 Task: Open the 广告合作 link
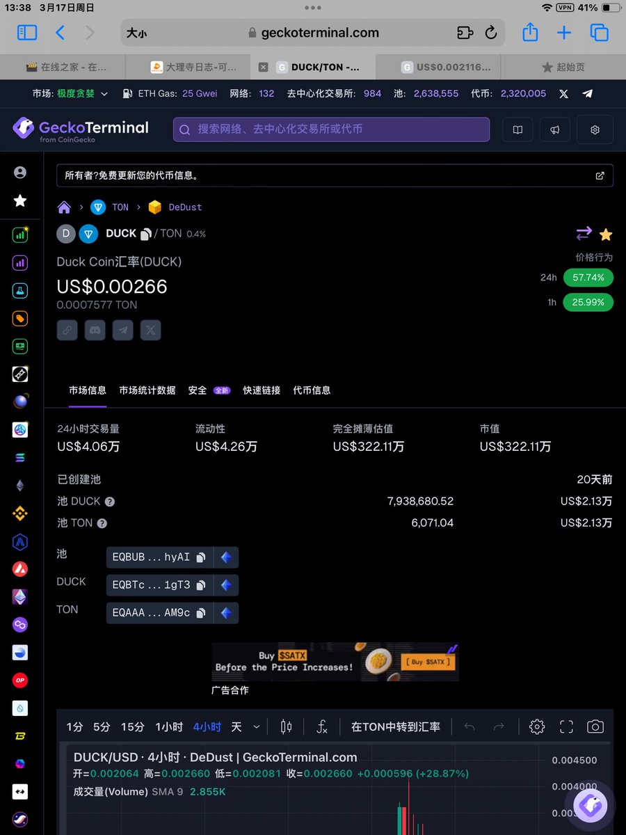coord(230,690)
